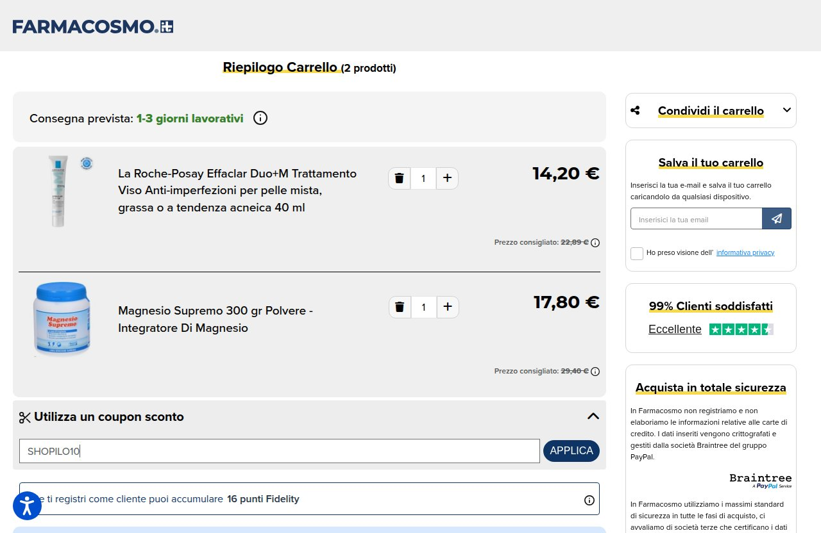The image size is (821, 533).
Task: Click Acquista in totale sicurezza heading
Action: tap(711, 388)
